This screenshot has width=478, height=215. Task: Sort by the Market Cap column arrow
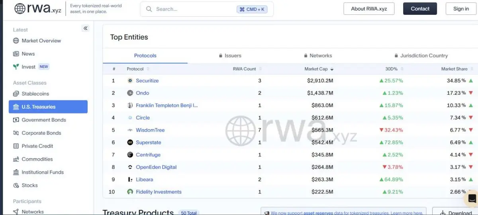tap(332, 69)
